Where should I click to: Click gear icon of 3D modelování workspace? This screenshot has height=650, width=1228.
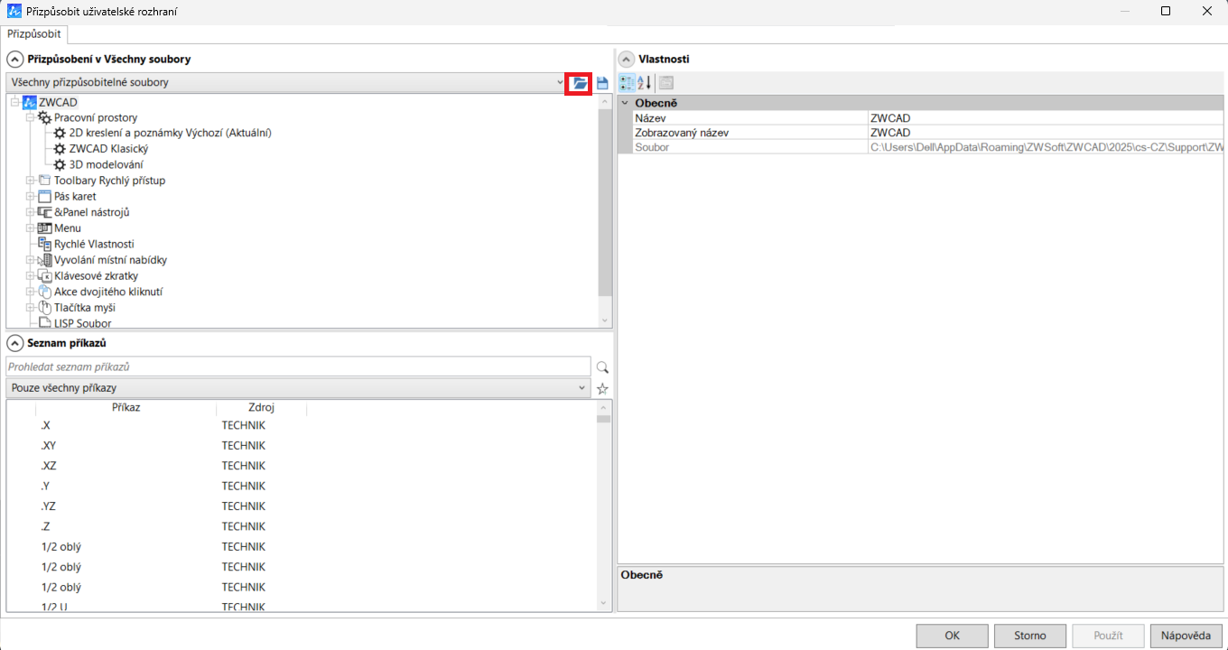point(60,165)
